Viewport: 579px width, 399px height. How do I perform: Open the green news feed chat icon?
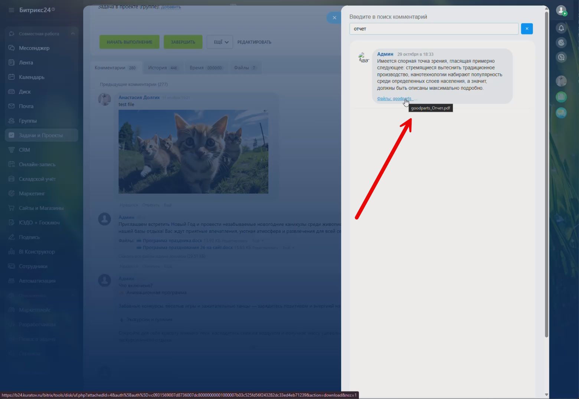[561, 97]
